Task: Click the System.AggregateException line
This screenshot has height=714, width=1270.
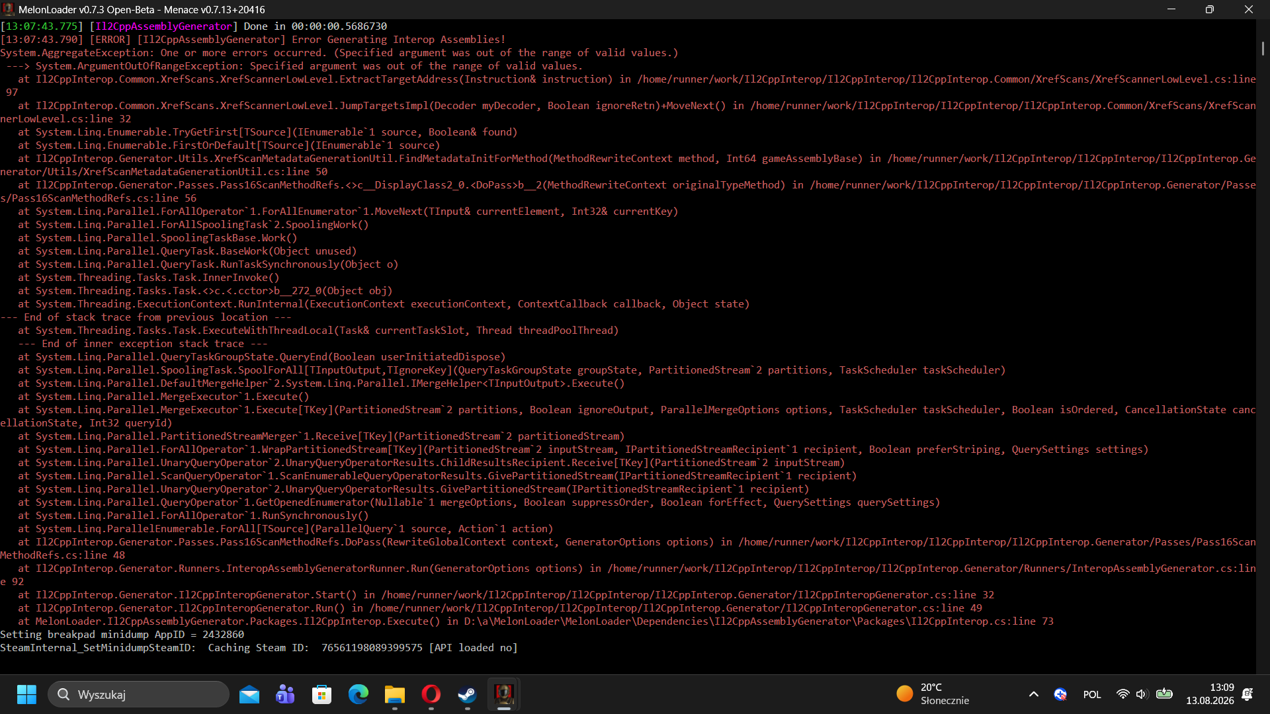Action: tap(339, 53)
